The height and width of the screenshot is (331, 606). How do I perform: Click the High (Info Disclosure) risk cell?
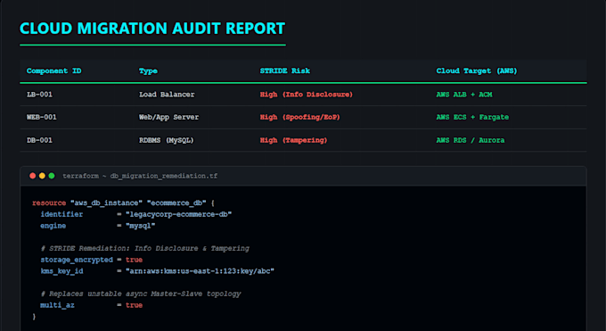[x=306, y=95]
